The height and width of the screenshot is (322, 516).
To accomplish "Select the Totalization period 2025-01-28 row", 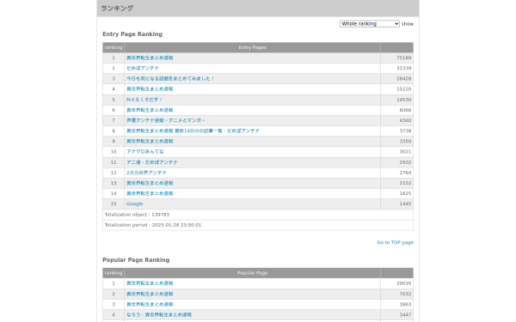I will (x=258, y=225).
